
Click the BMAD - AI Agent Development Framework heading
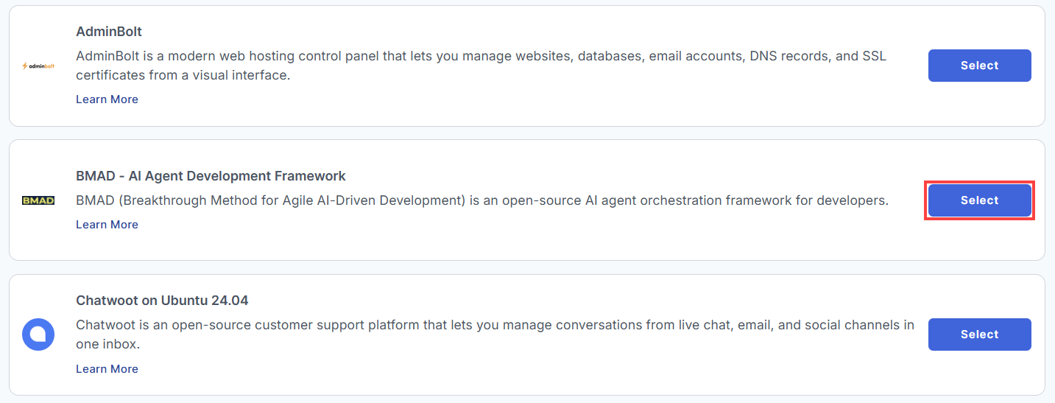tap(211, 176)
